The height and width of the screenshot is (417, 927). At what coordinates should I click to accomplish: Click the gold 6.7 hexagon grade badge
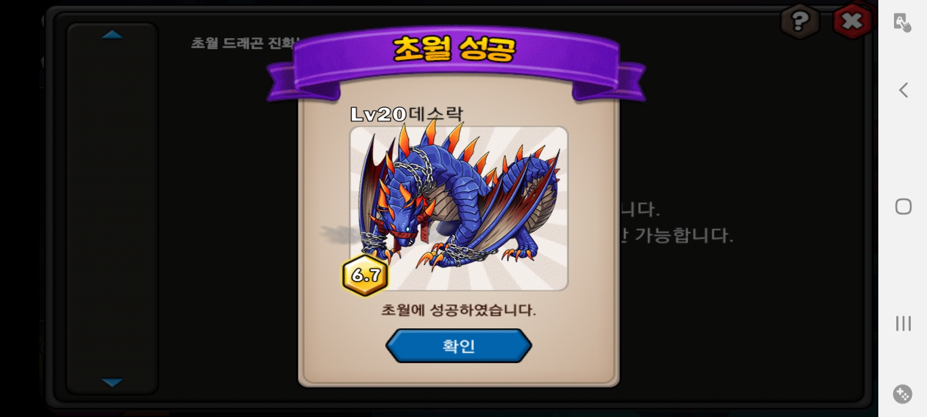click(365, 275)
